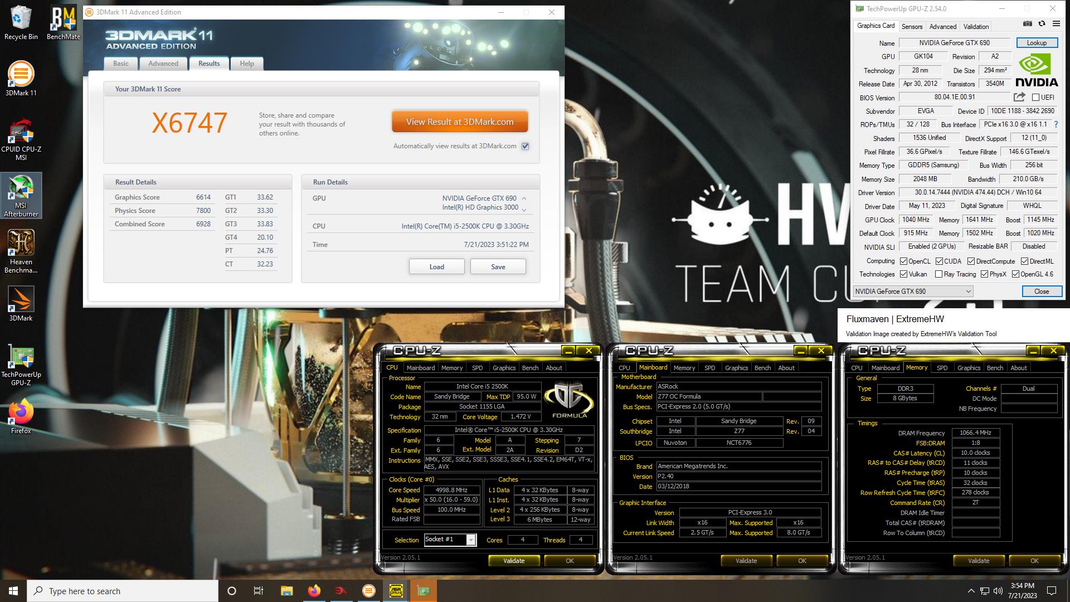Viewport: 1070px width, 602px height.
Task: Open SPD tab in first CPU-Z window
Action: tap(477, 368)
